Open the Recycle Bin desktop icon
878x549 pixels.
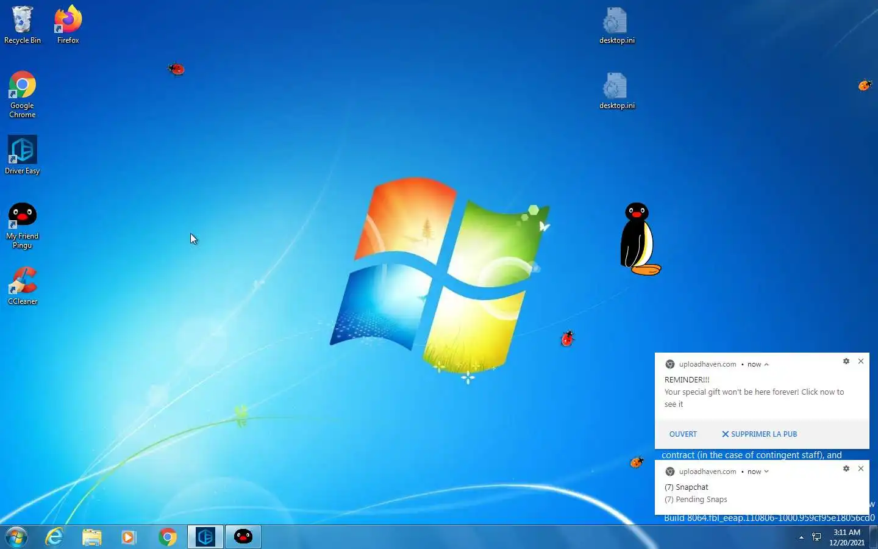[23, 26]
